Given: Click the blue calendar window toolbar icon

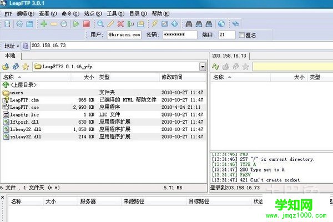Looking at the screenshot, I should [x=29, y=24].
